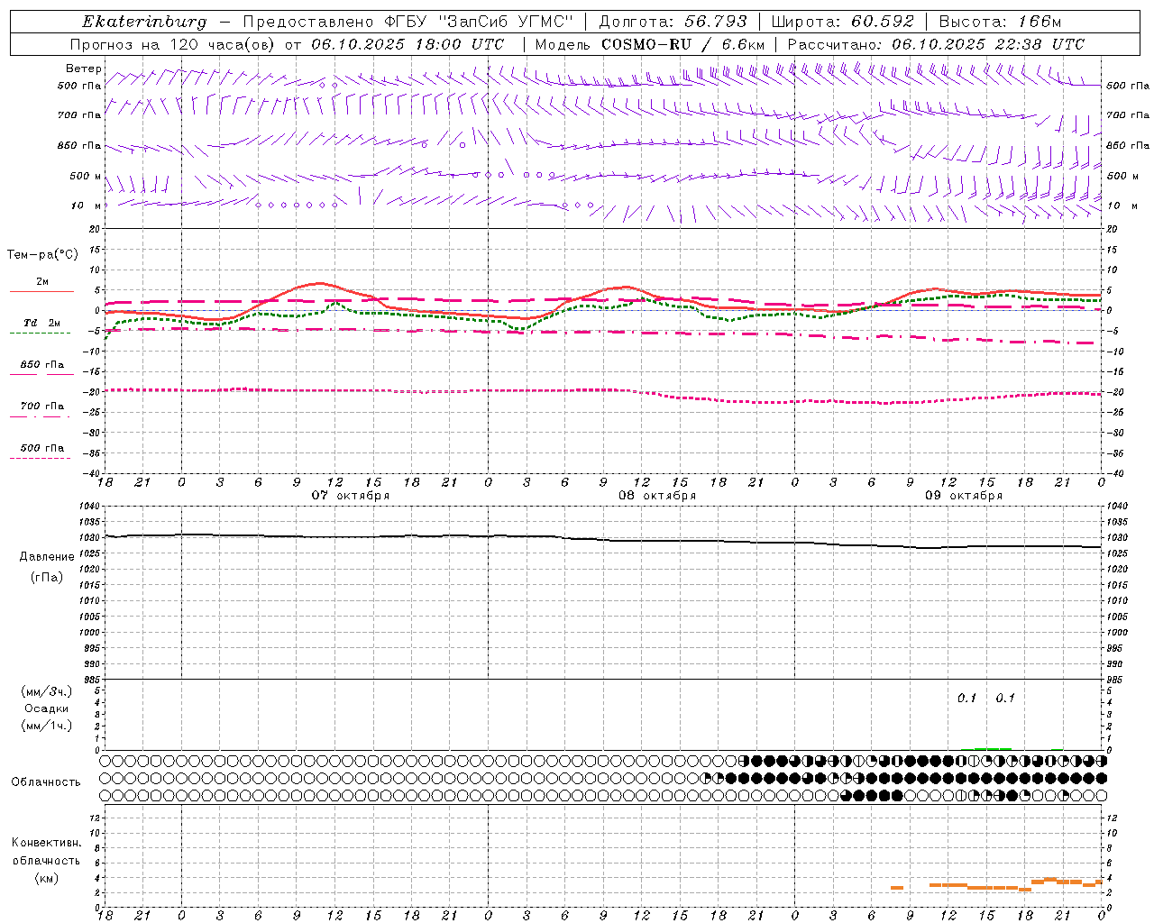Click the black pressure curve line

604,540
